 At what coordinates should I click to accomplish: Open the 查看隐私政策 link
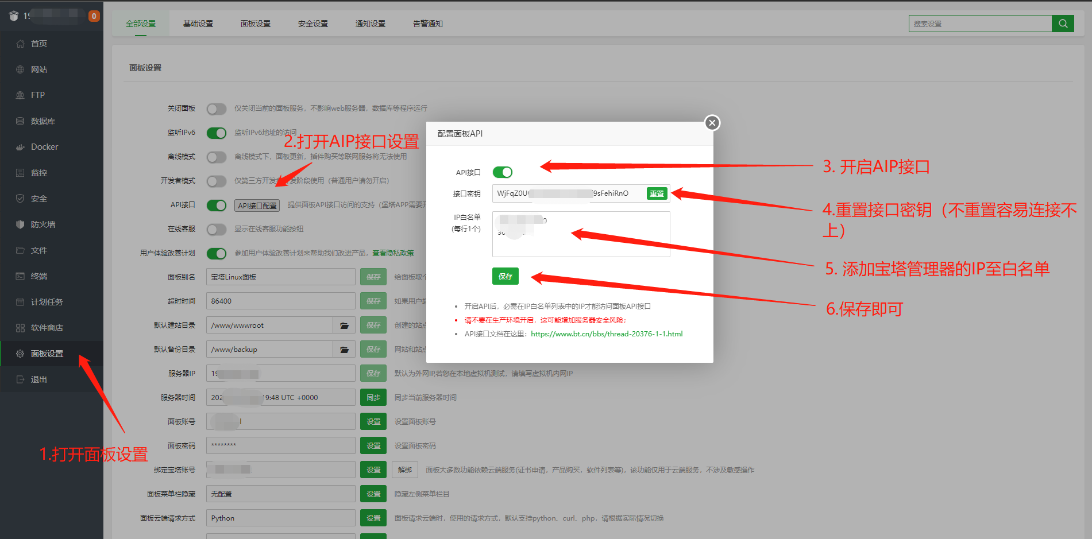393,253
